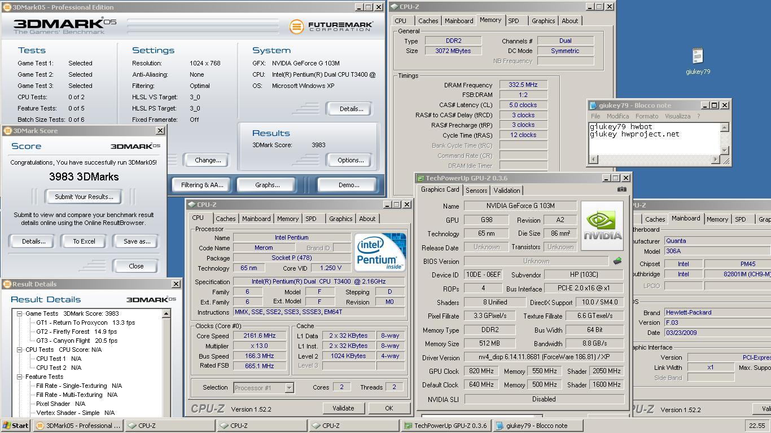The width and height of the screenshot is (771, 433).
Task: Click OK in the CPU-Z CPU window
Action: point(388,408)
